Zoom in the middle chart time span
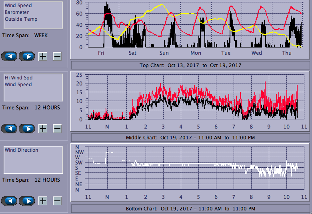This screenshot has width=312, height=214. pos(43,129)
